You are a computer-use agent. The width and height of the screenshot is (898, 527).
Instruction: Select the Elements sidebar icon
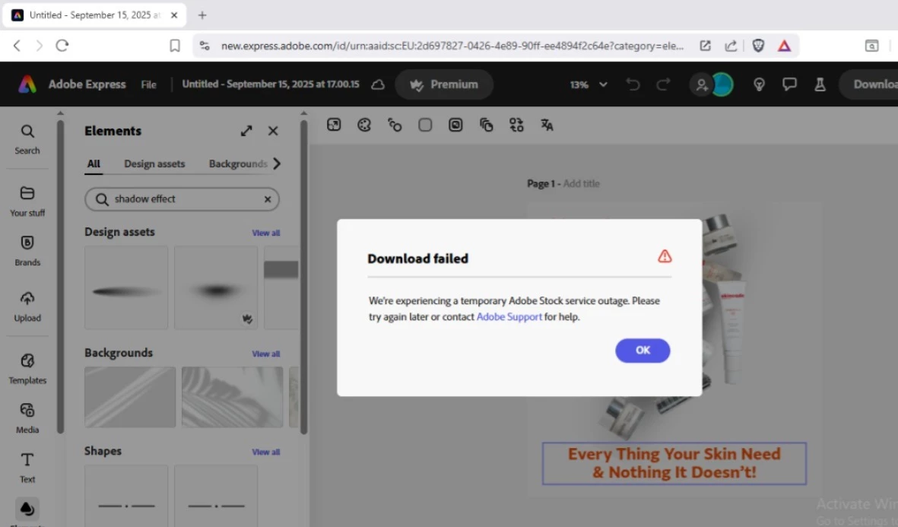click(27, 510)
